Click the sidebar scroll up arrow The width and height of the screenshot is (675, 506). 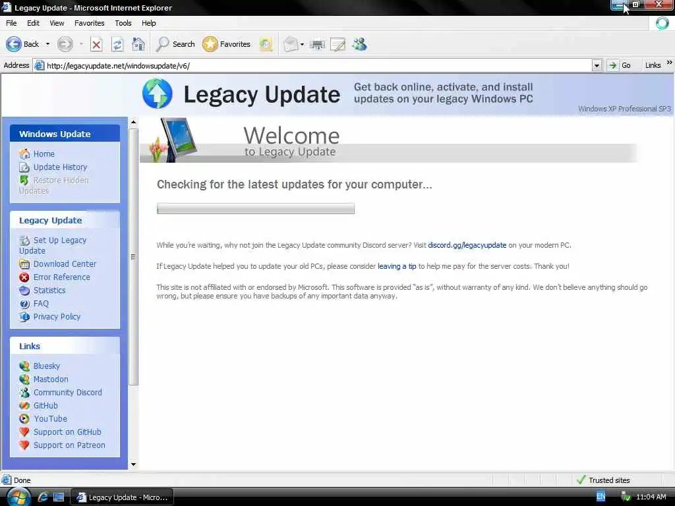tap(133, 122)
